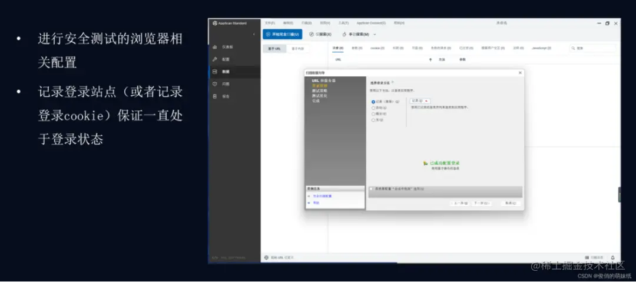The image size is (636, 282).
Task: Close the scan configuration wizard dialog
Action: click(x=520, y=72)
